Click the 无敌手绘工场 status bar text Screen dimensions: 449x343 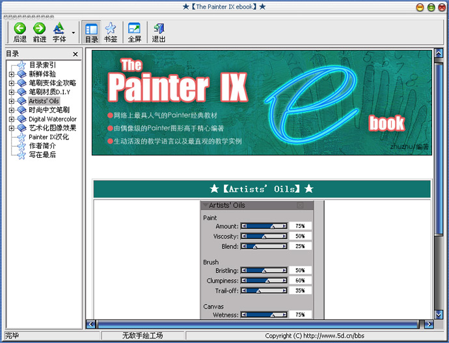(143, 335)
